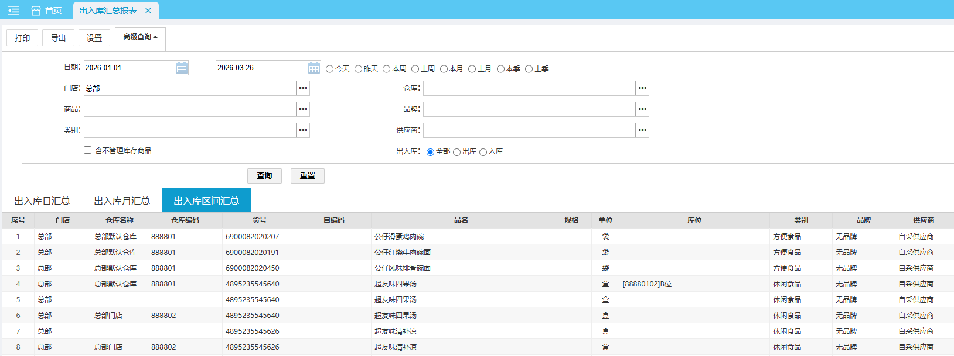Enable the 含不管理库存商品 checkbox
Viewport: 954px width, 356px height.
point(88,150)
